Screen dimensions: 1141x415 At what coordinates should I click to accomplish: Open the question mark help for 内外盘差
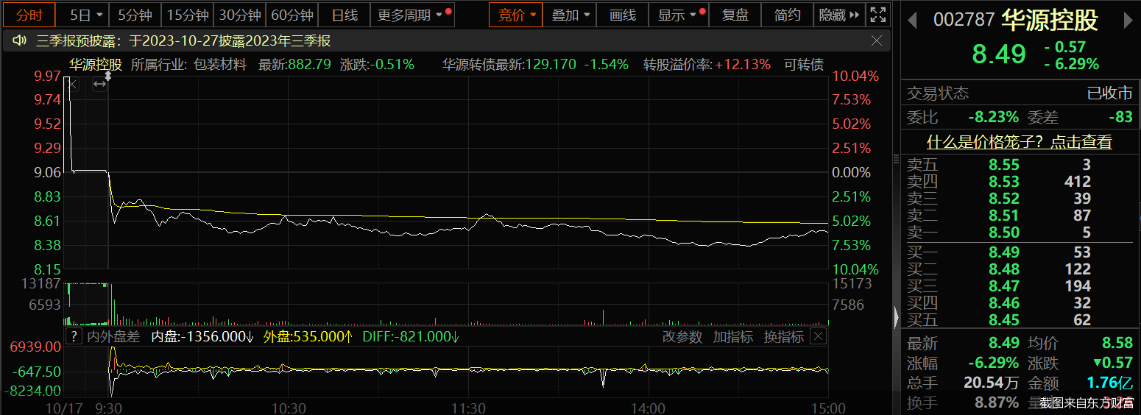click(x=74, y=337)
